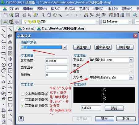
Task: Select the Arc draw tool
Action: (x=3, y=59)
